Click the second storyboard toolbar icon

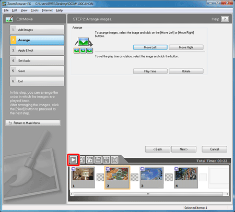[82, 160]
